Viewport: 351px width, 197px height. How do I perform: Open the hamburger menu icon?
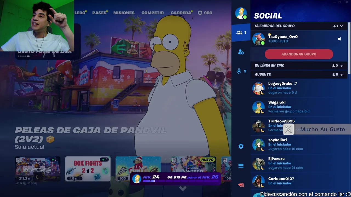coord(241,166)
